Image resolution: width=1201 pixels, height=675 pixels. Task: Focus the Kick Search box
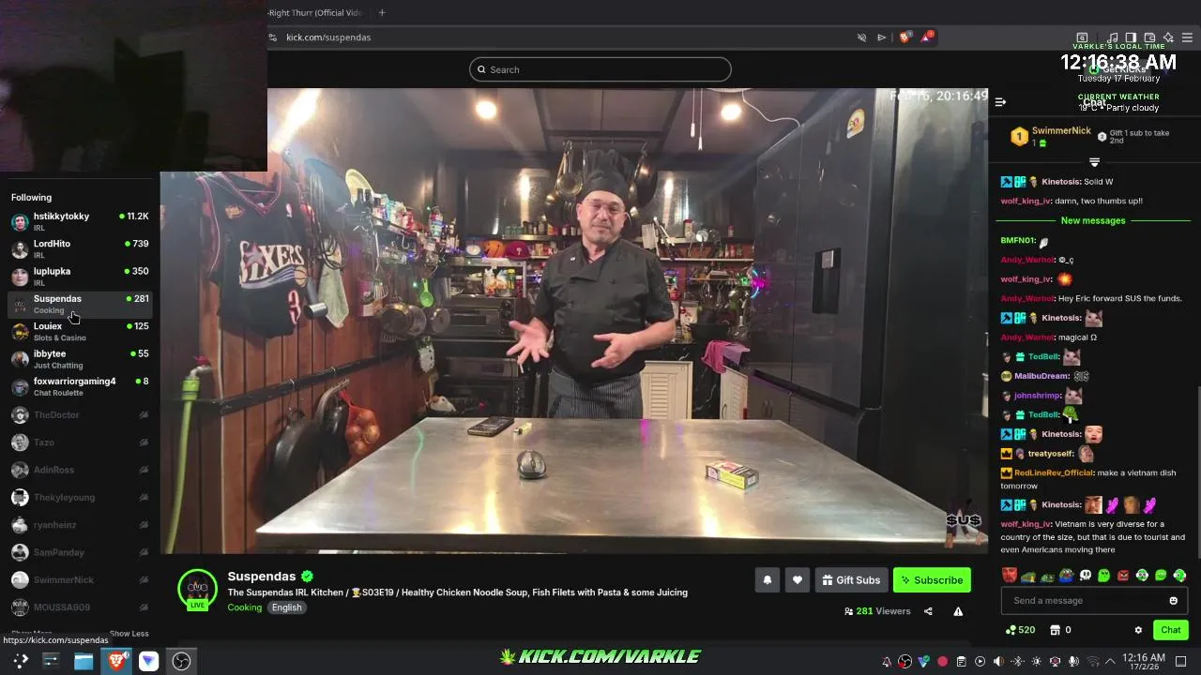(600, 69)
